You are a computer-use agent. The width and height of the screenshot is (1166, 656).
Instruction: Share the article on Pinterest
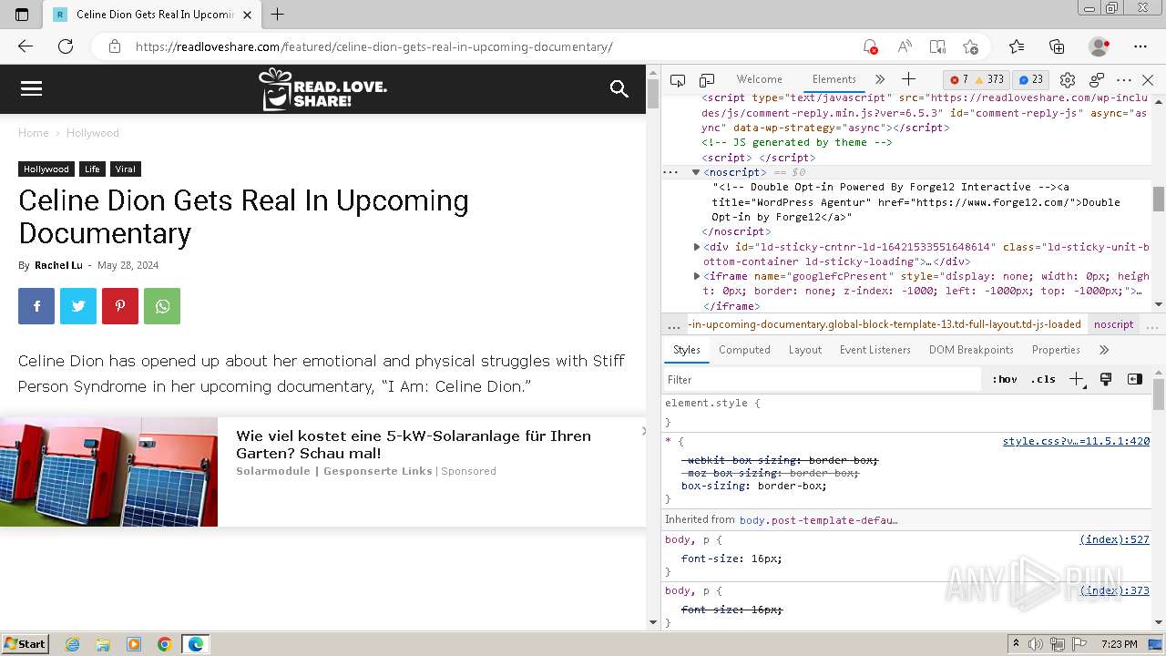tap(120, 306)
